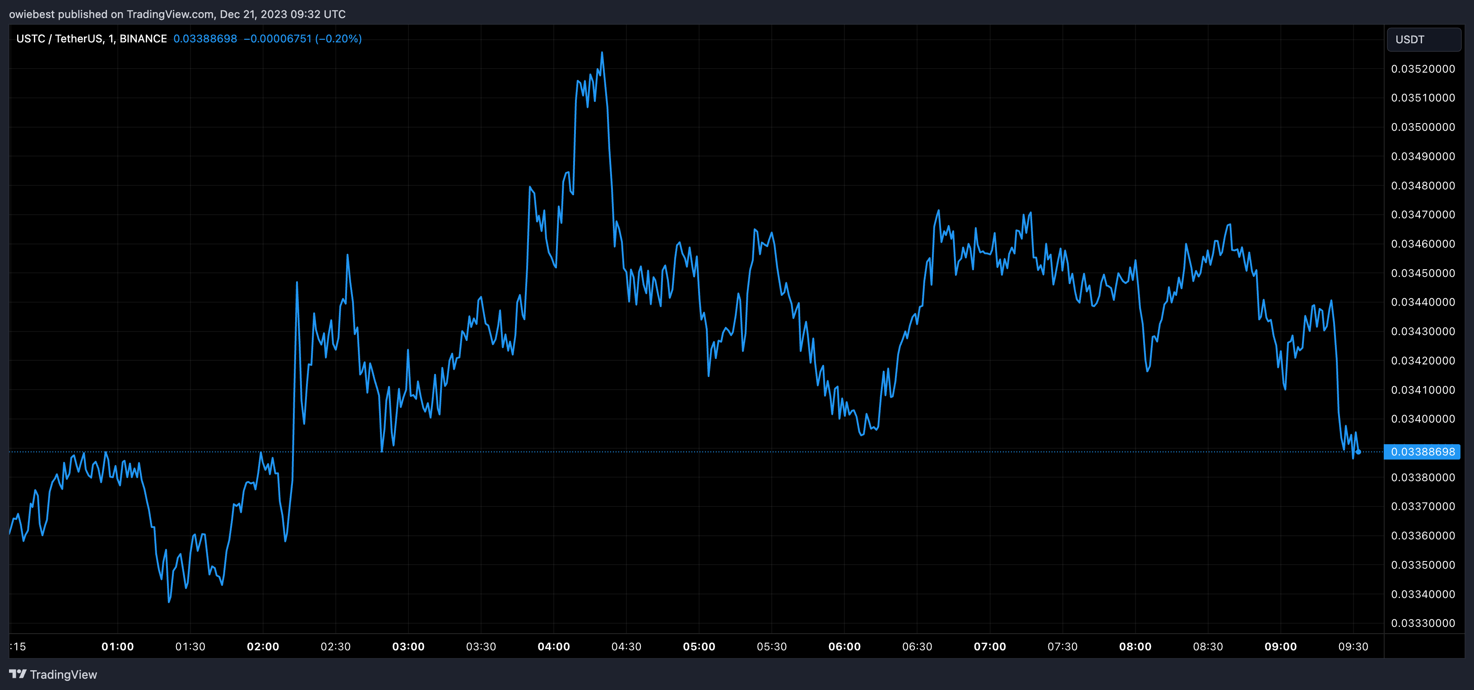
Task: Click the 0.03480000 price scale label
Action: point(1423,185)
